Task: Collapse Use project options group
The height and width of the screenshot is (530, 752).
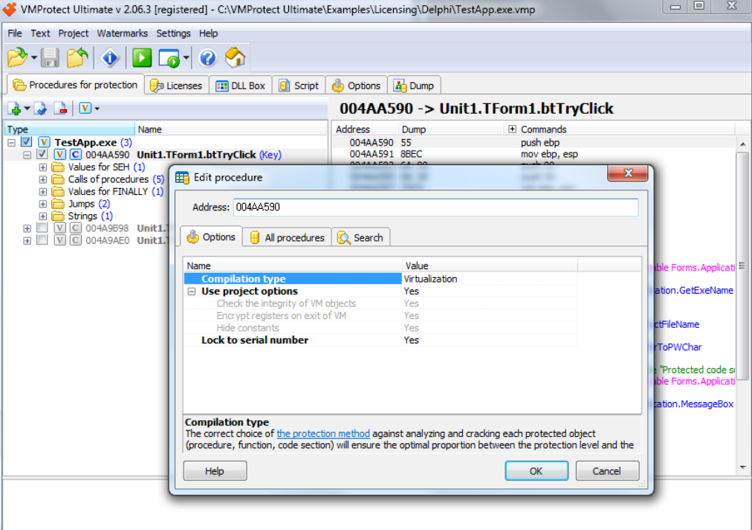Action: coord(192,291)
